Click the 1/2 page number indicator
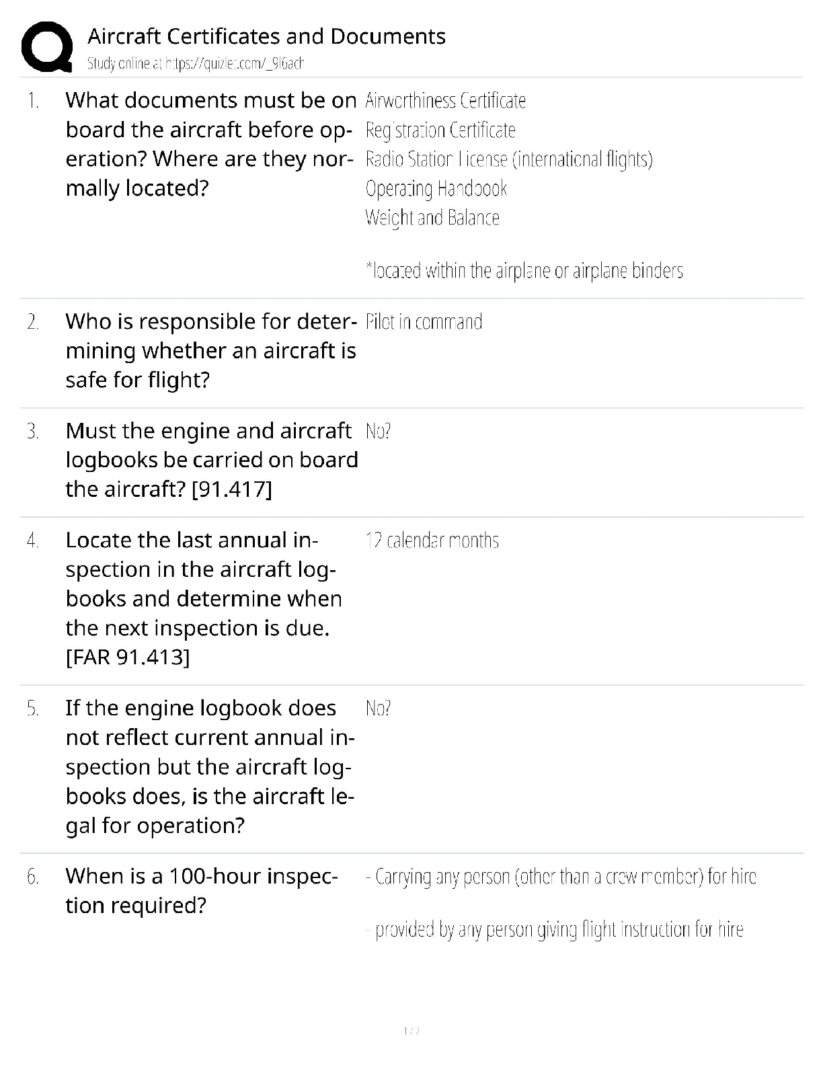 click(x=412, y=1031)
